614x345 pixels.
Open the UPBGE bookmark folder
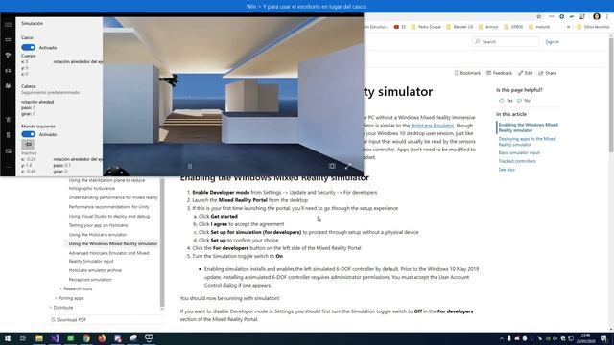click(513, 27)
